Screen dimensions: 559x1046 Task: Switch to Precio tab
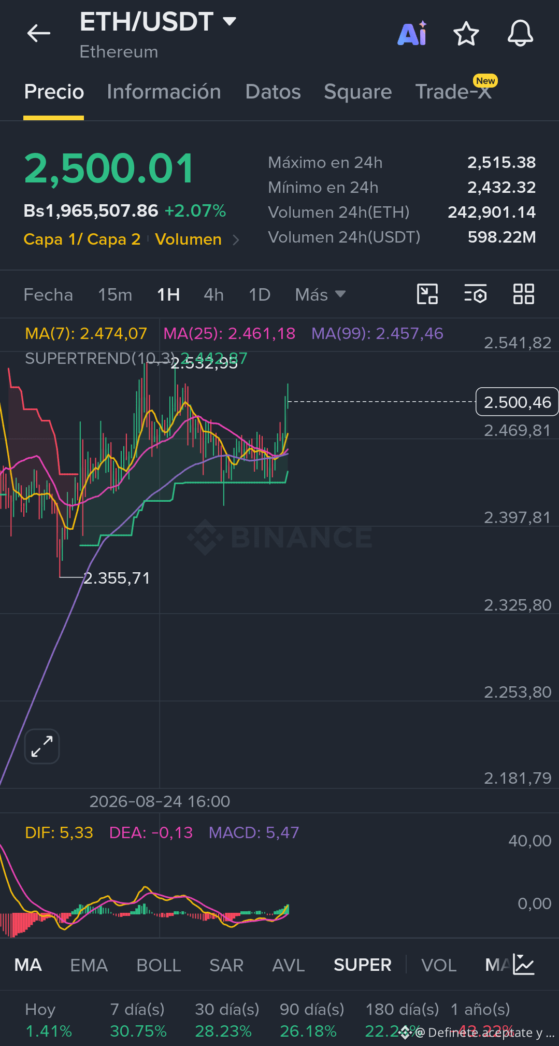[x=54, y=92]
